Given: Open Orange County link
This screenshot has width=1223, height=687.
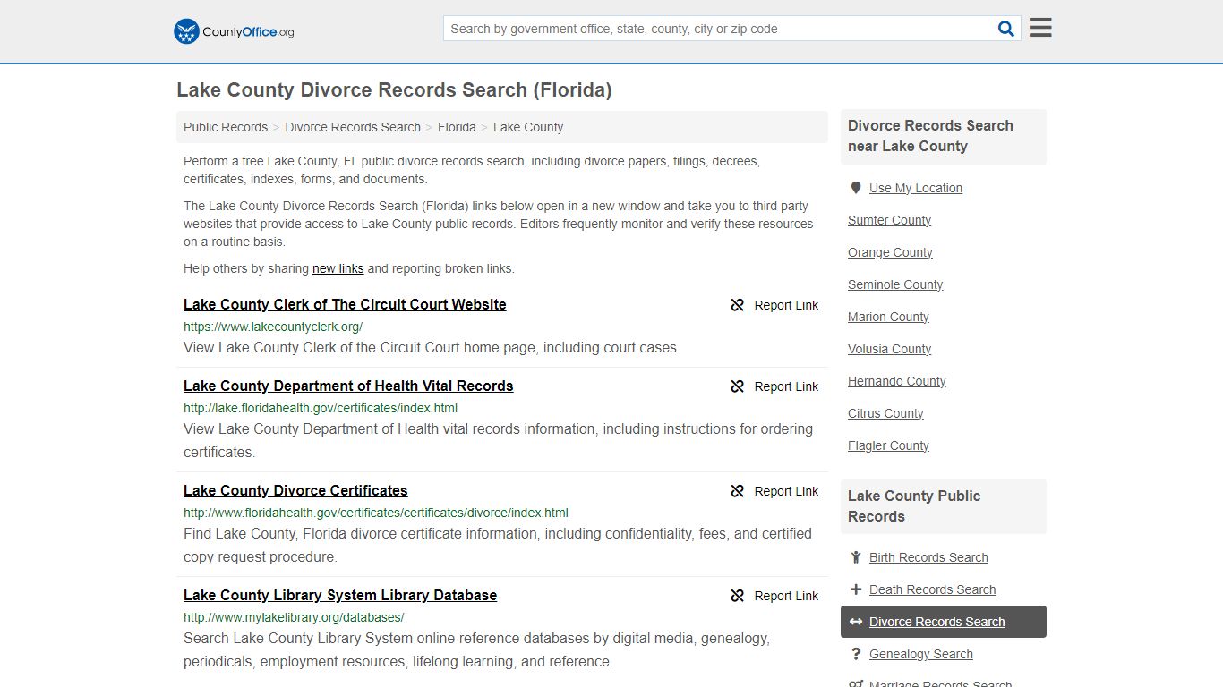Looking at the screenshot, I should [x=890, y=252].
